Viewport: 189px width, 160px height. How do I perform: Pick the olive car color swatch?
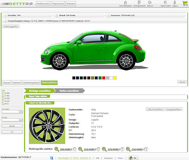[x=93, y=78]
